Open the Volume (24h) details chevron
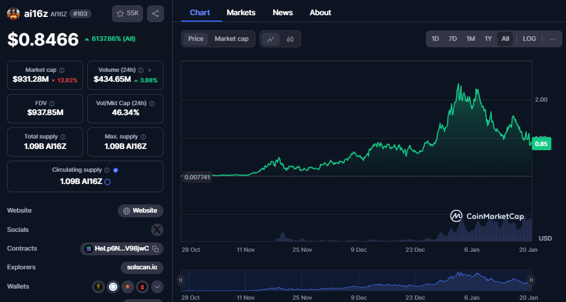Screen dimensions: 566x302 [149, 70]
